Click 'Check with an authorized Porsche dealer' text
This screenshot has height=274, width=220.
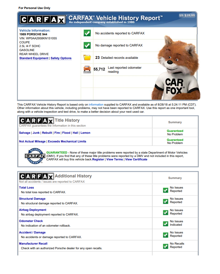point(61,248)
